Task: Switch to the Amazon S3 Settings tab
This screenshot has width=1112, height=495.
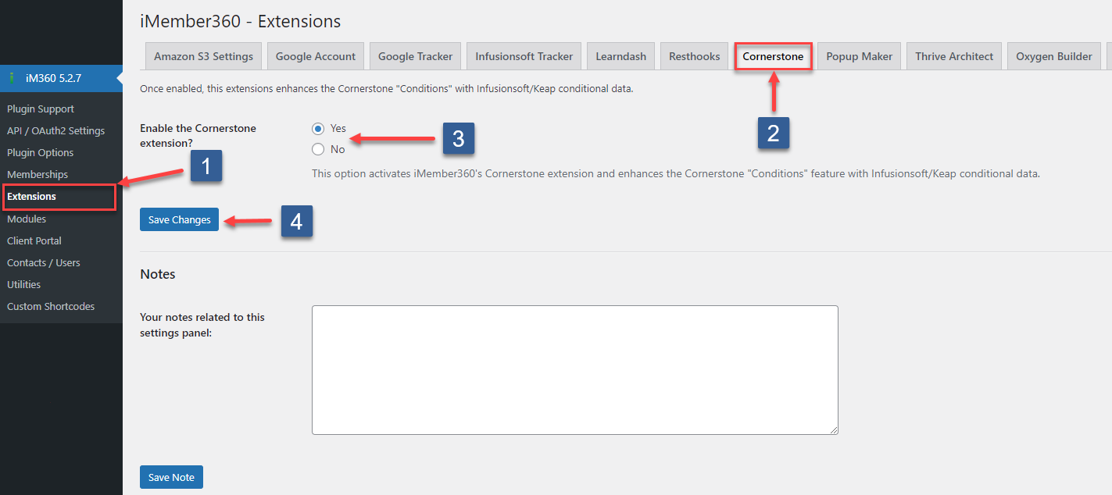Action: click(x=202, y=55)
